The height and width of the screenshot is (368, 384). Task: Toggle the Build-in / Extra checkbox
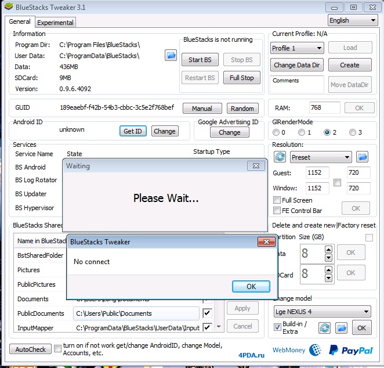pos(277,327)
